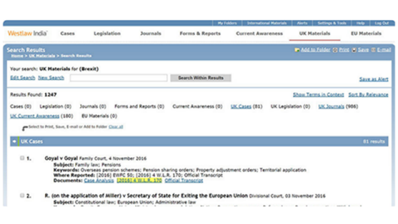
Task: Click the Edit Search link
Action: (23, 78)
